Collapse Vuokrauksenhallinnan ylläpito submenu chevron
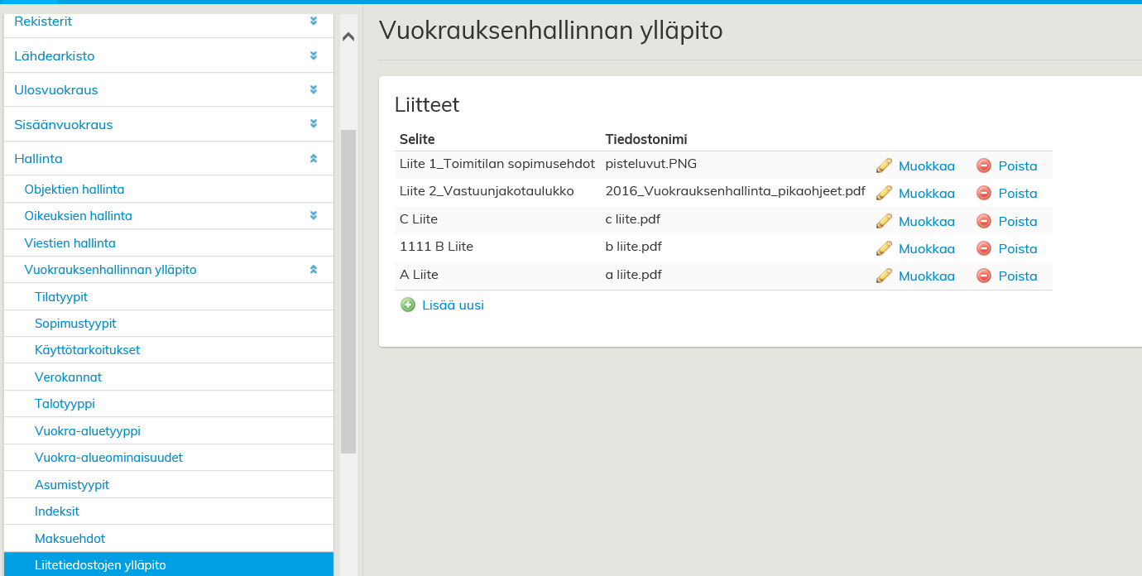The width and height of the screenshot is (1142, 576). click(x=314, y=270)
